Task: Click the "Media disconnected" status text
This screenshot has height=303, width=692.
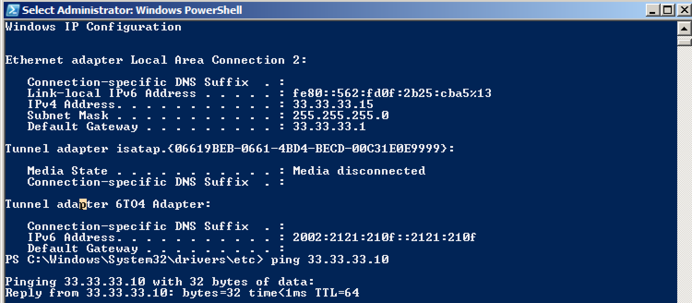Action: tap(359, 171)
